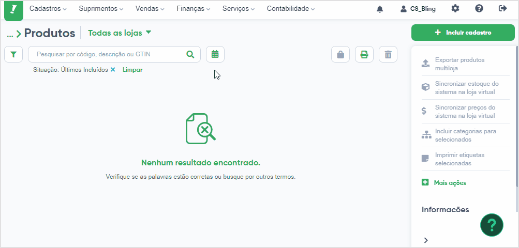The height and width of the screenshot is (248, 519).
Task: Open the floating green help bubble
Action: 492,225
